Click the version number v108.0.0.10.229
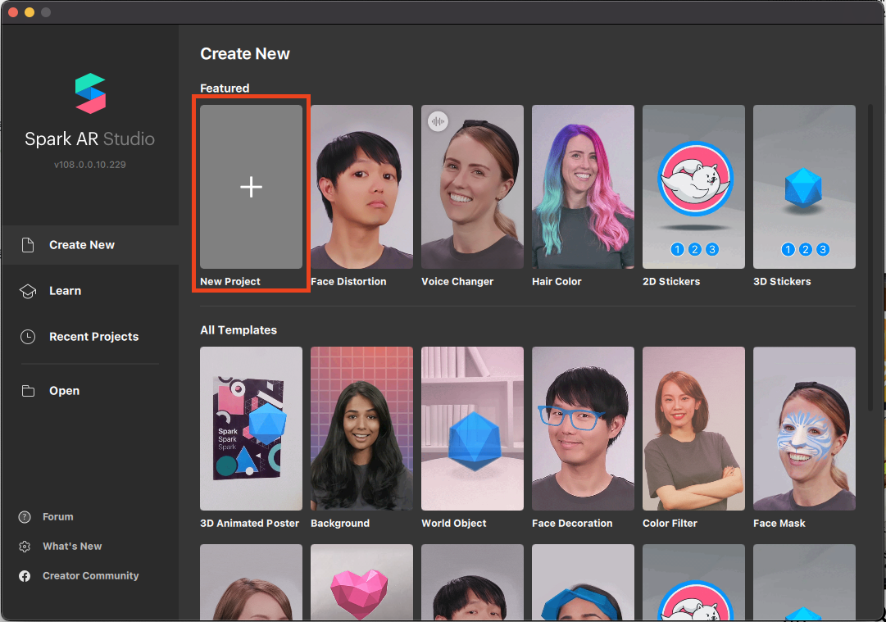Screen dimensions: 886x622 point(90,165)
